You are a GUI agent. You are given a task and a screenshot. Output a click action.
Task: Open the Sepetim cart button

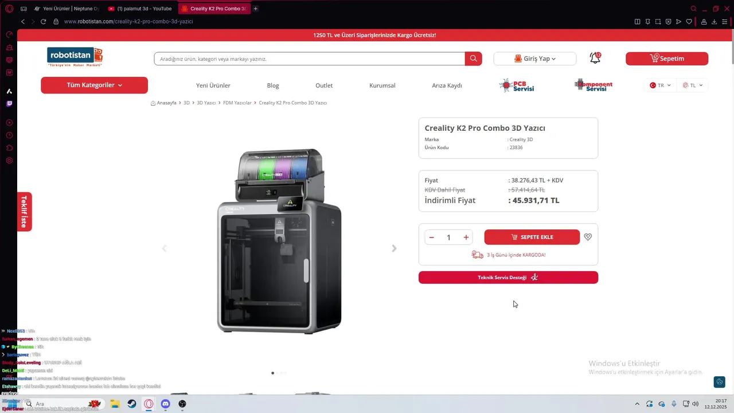click(667, 59)
